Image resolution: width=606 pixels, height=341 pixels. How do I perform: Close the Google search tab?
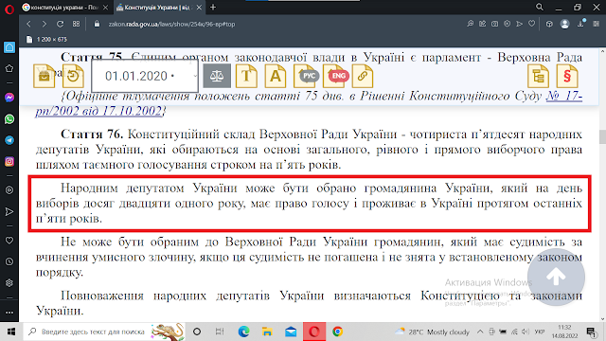[x=106, y=8]
